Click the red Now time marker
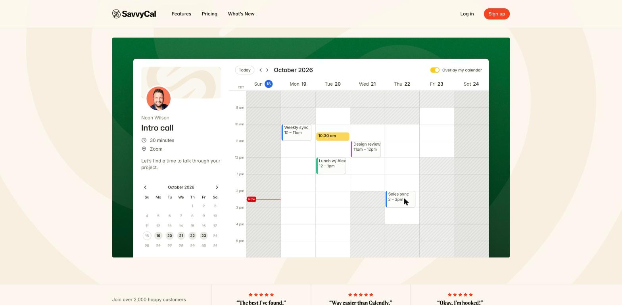This screenshot has height=305, width=622. tap(251, 199)
